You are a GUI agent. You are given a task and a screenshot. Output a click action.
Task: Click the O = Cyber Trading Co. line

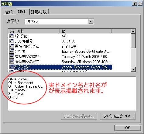[26, 86]
